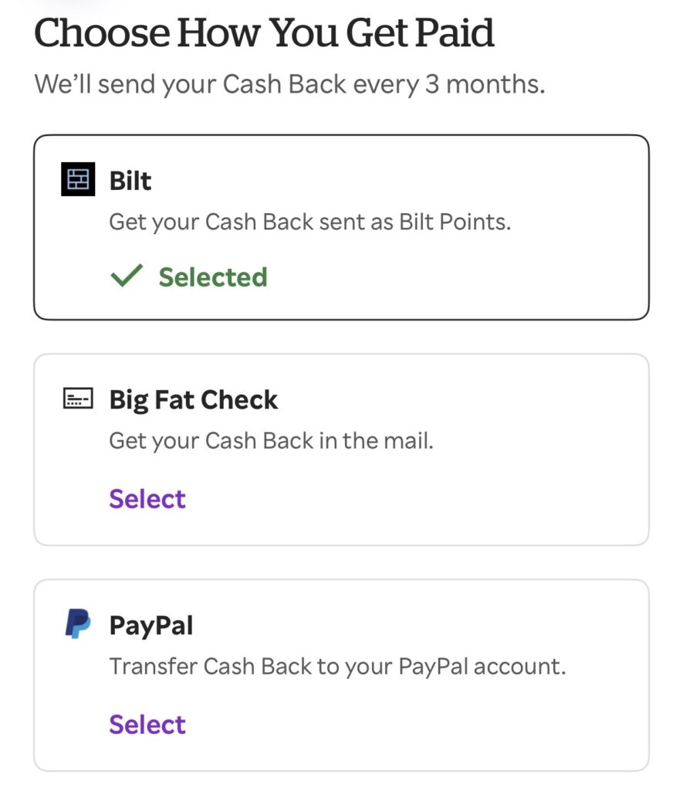Click 'Get your Cash Back in the mail'
The image size is (683, 791).
271,441
